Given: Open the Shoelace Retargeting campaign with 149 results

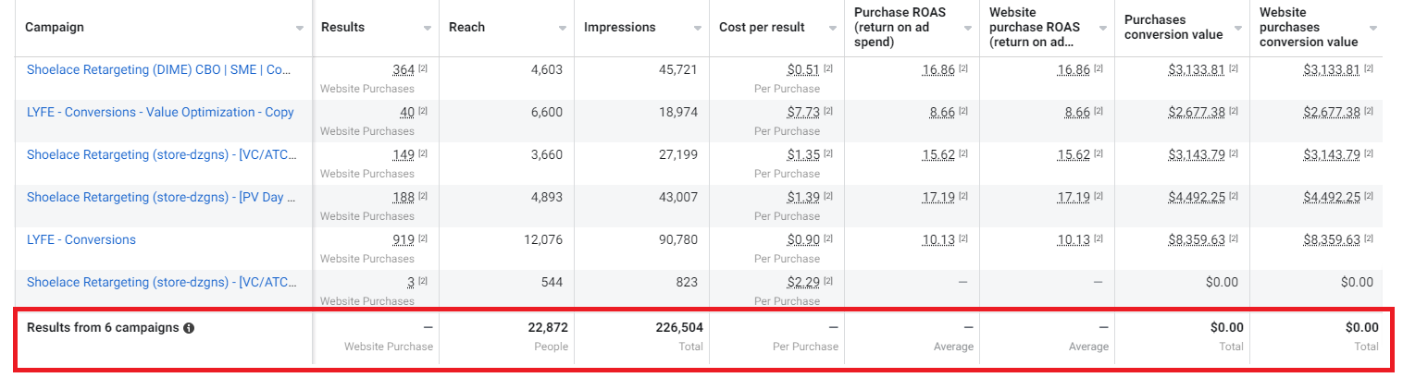Looking at the screenshot, I should click(160, 154).
